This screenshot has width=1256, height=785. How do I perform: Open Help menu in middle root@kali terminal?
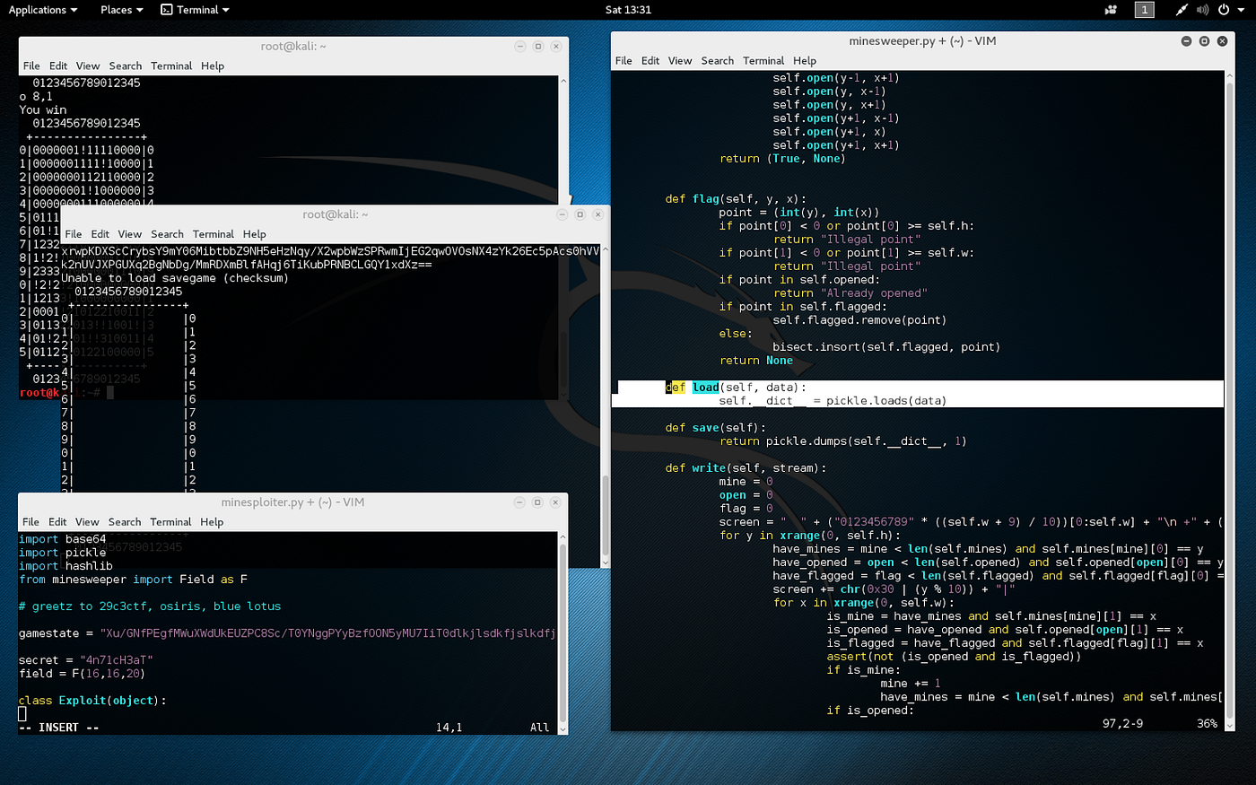tap(255, 234)
